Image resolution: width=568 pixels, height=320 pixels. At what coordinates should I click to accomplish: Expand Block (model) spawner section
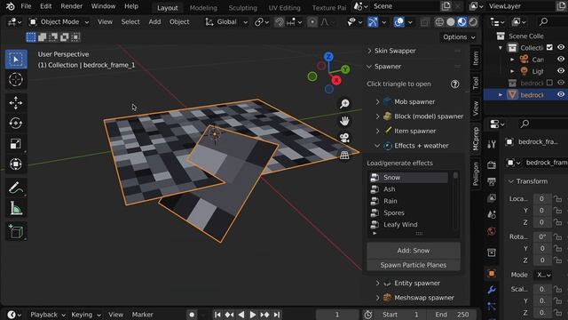[377, 116]
